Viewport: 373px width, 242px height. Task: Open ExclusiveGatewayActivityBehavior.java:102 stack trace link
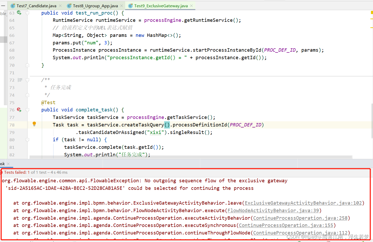[303, 203]
